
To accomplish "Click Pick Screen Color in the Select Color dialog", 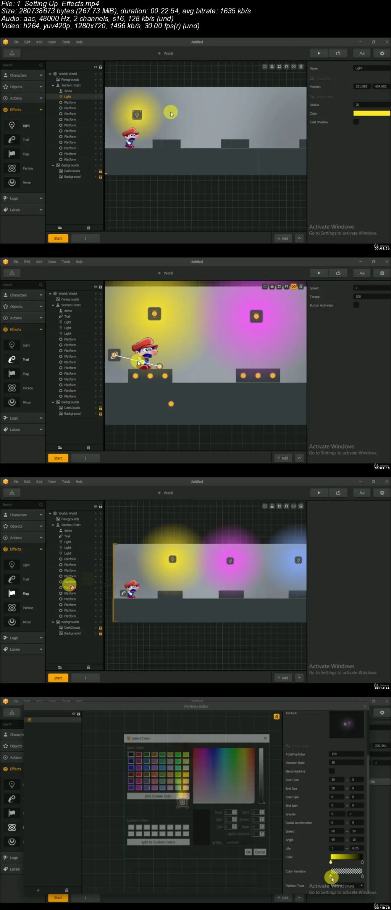I will (x=158, y=796).
